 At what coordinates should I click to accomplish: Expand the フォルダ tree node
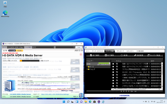87,69
